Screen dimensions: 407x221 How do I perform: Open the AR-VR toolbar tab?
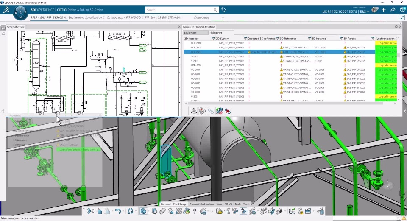228,204
